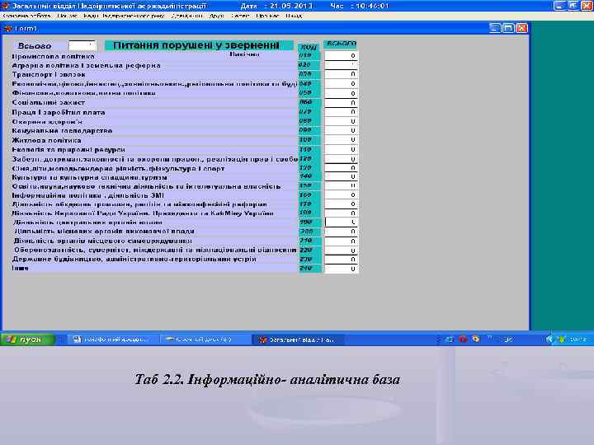Click the main application title bar icon
The width and height of the screenshot is (594, 445).
pos(5,6)
